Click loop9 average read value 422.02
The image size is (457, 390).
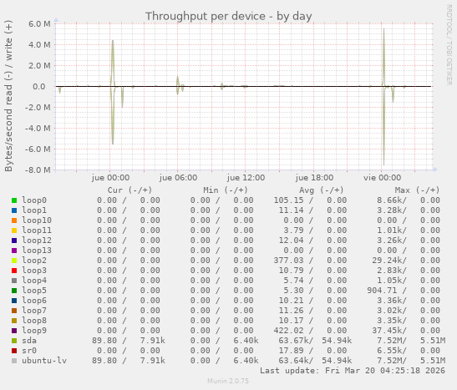[288, 331]
